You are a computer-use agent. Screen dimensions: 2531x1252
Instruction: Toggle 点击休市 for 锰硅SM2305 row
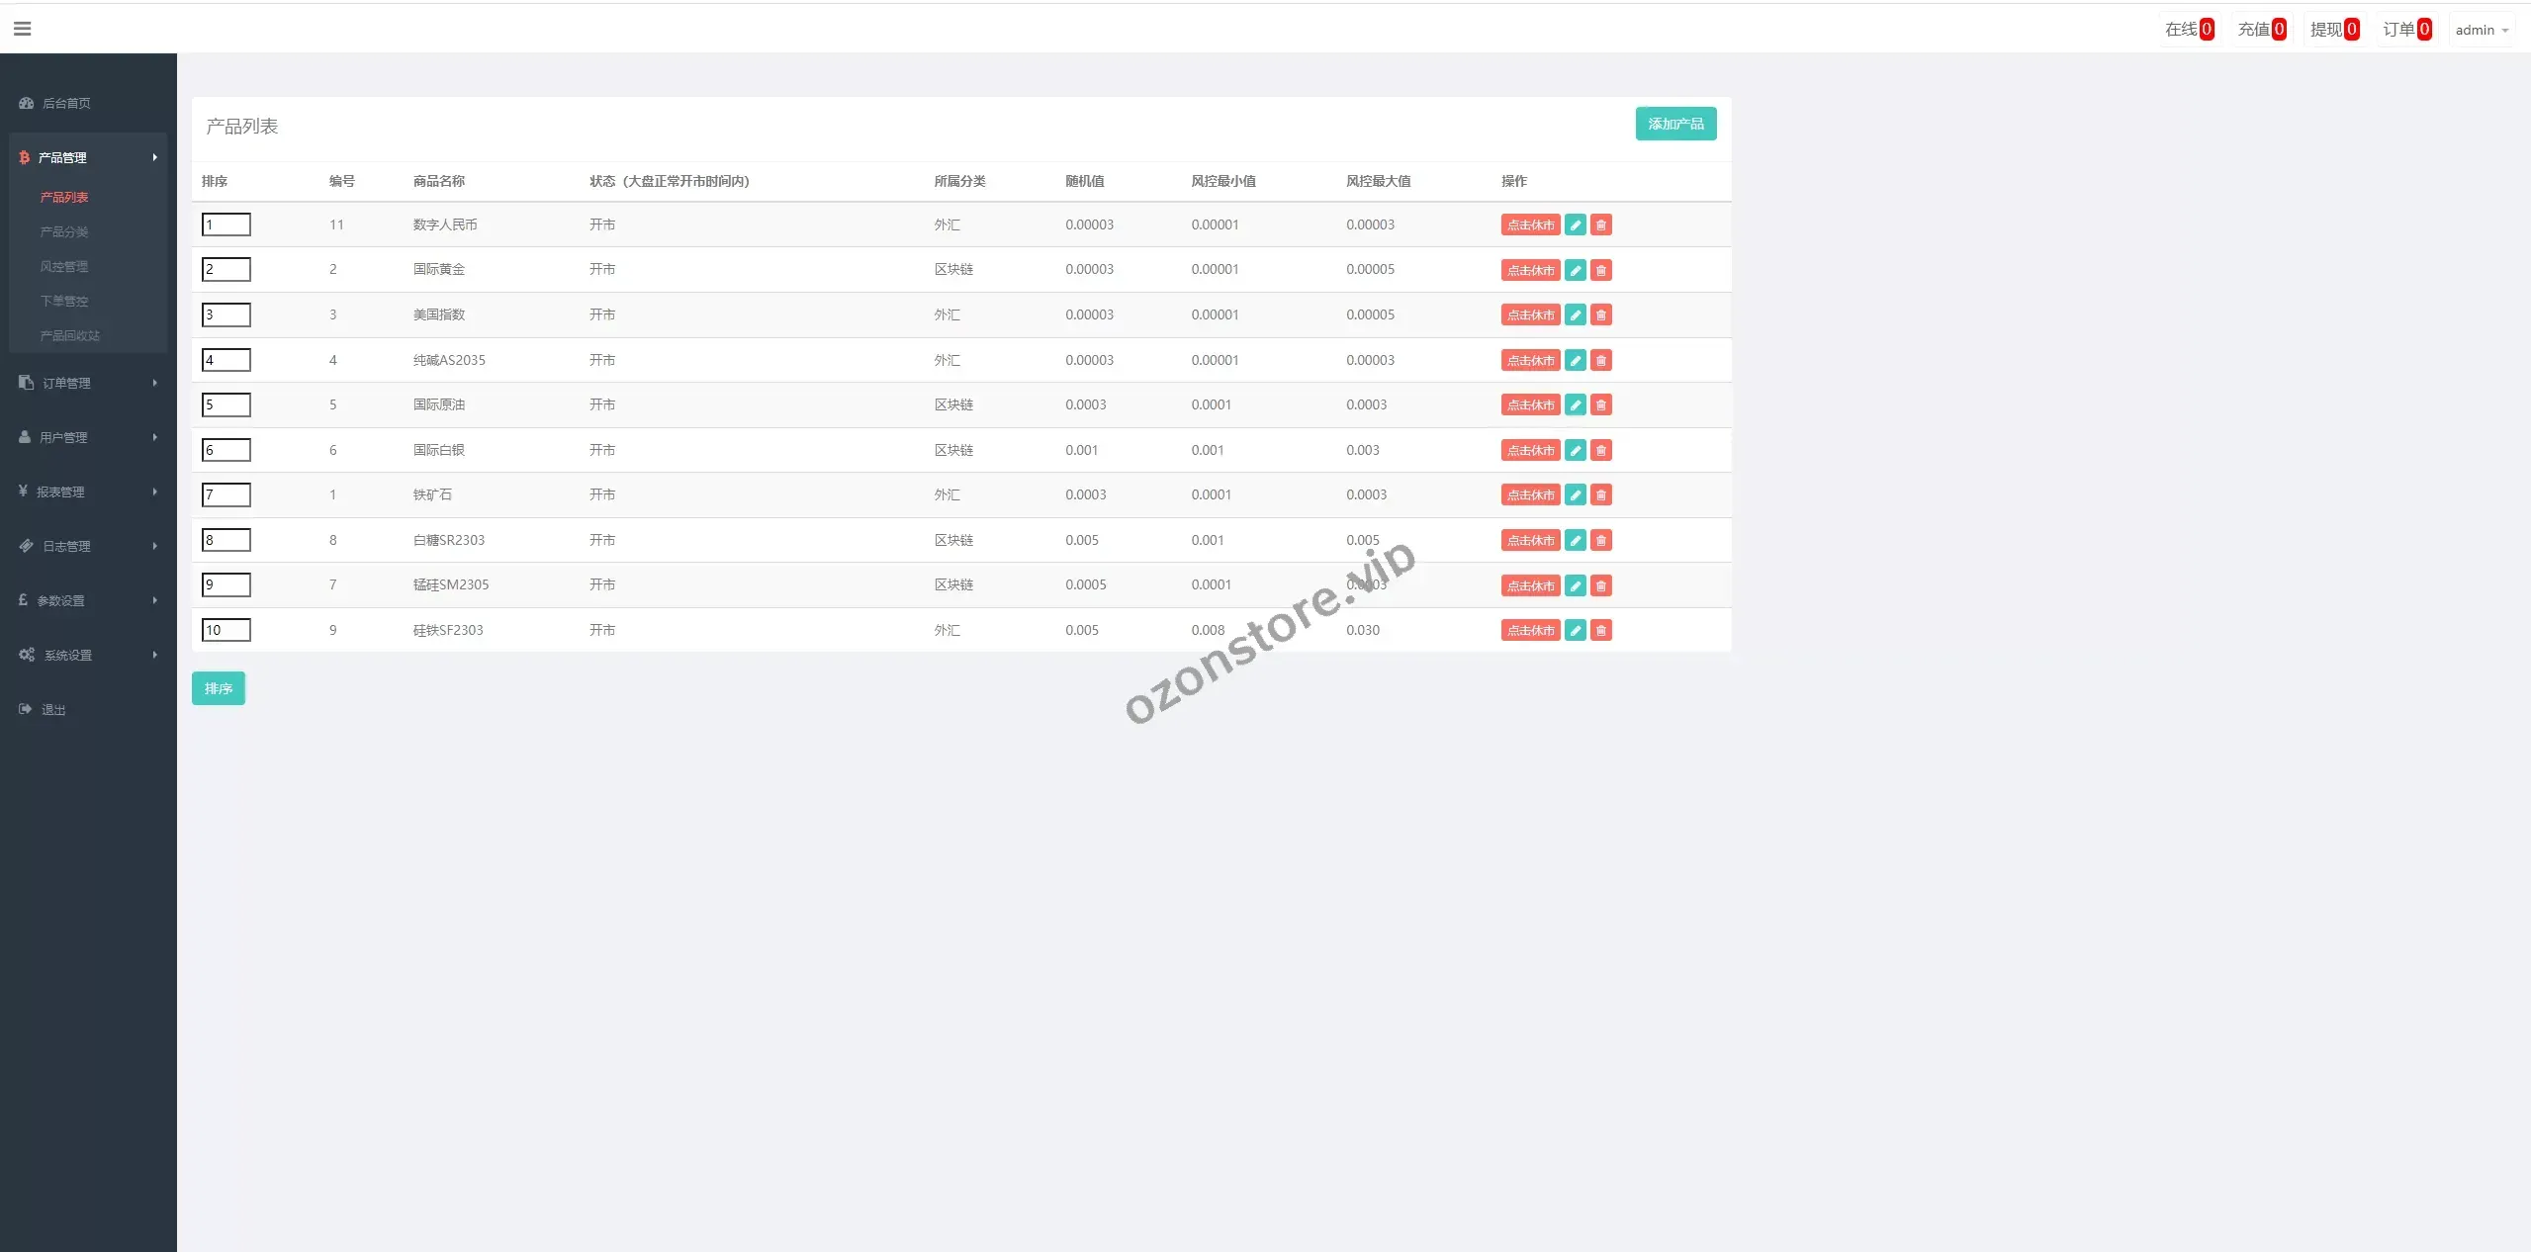(x=1529, y=586)
